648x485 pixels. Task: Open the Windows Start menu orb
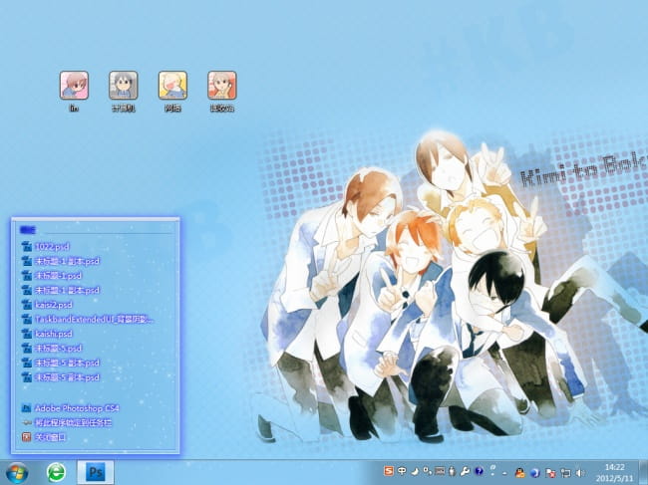click(x=17, y=471)
